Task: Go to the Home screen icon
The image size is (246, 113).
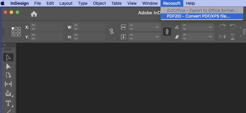Action: coord(34,14)
